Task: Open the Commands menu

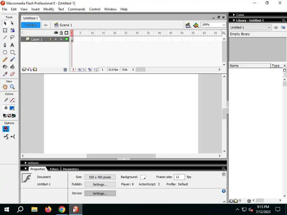Action: (x=77, y=9)
